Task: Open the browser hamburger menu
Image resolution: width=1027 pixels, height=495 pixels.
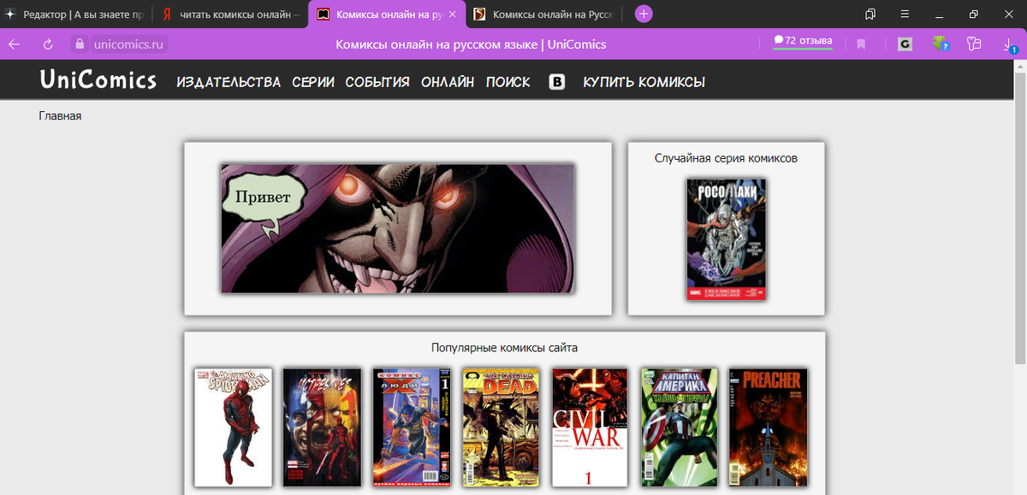Action: pyautogui.click(x=905, y=14)
